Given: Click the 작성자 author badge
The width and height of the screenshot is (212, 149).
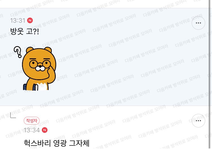Looking at the screenshot, I should (x=32, y=121).
